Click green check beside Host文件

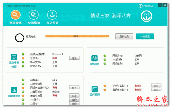tap(23, 62)
